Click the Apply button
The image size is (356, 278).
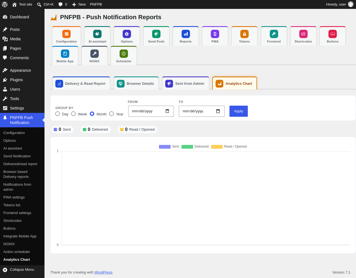(239, 111)
